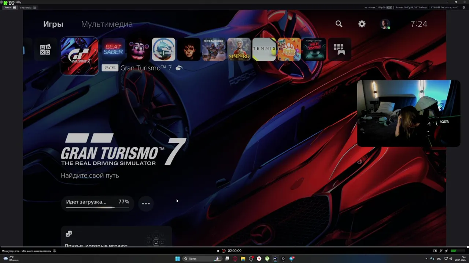Viewport: 469px width, 263px height.
Task: Click the HDR badge in source info
Action: tap(389, 7)
